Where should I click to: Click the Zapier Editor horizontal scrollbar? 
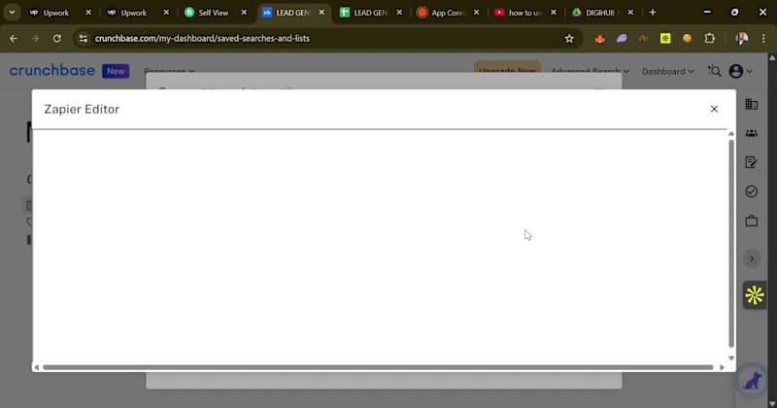[378, 367]
